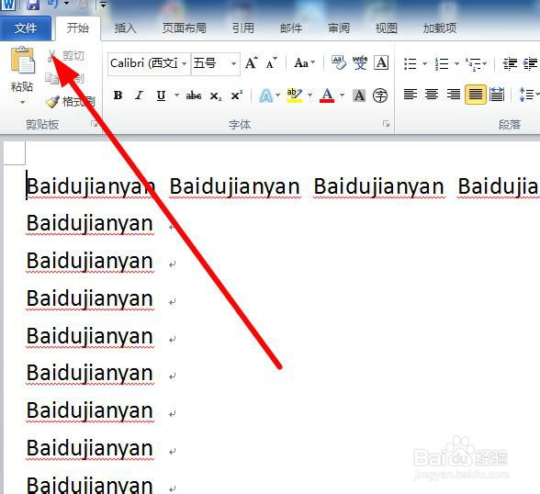Center text in paragraph group
The width and height of the screenshot is (540, 494).
pos(432,95)
